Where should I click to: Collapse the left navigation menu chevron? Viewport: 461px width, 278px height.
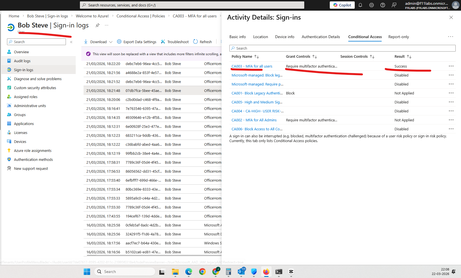(x=71, y=42)
